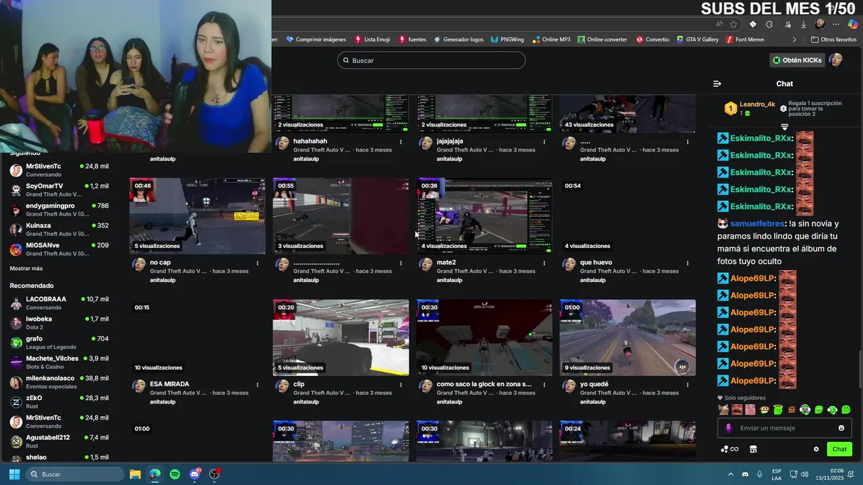Open the 'PNGWing' bookmark
The height and width of the screenshot is (485, 863).
click(507, 40)
